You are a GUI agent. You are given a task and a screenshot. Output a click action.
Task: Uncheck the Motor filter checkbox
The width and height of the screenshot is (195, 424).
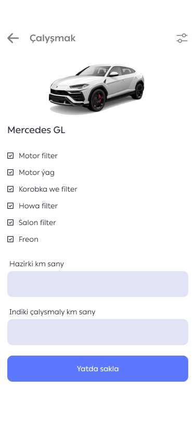click(x=10, y=156)
